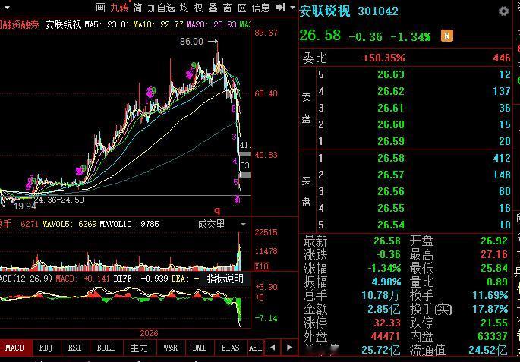This screenshot has width=520, height=362.
Task: Click the 最高 high price 27.16
Action: coord(494,254)
